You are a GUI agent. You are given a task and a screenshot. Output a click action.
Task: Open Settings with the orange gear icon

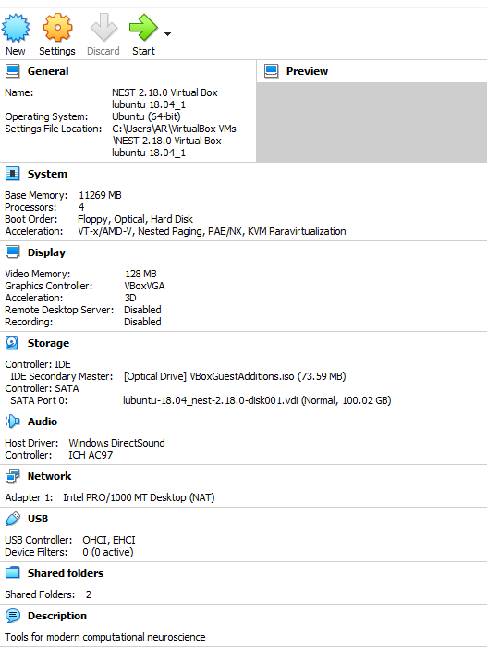point(57,28)
